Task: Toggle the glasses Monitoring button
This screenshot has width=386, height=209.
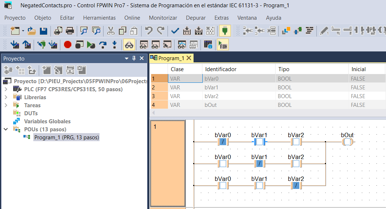Action: [x=129, y=45]
